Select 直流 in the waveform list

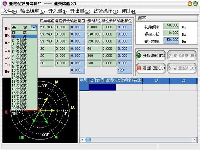(24, 33)
